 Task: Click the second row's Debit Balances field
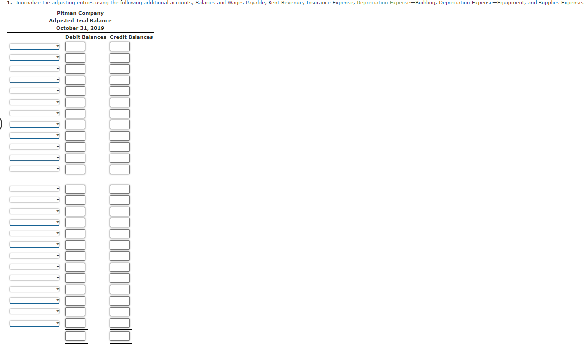[x=75, y=58]
